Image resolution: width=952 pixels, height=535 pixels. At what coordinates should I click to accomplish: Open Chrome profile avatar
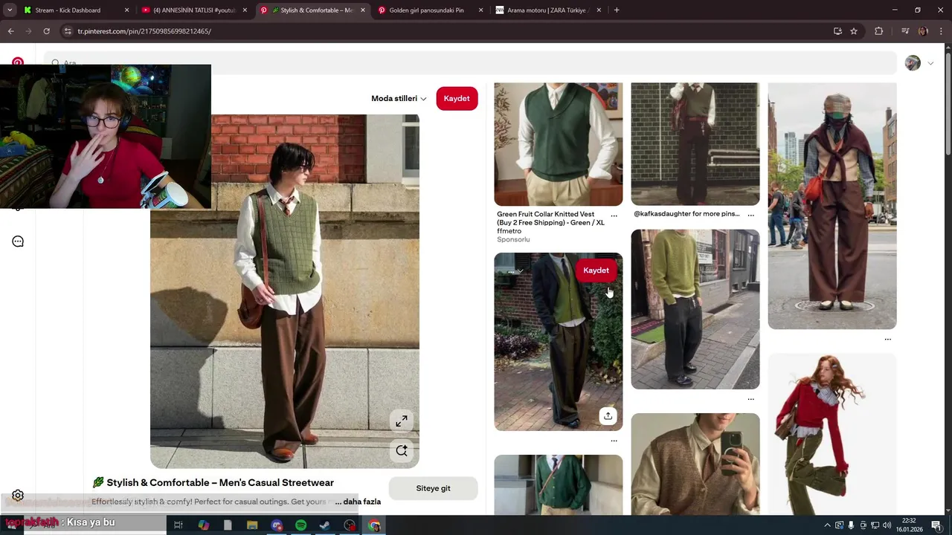923,31
